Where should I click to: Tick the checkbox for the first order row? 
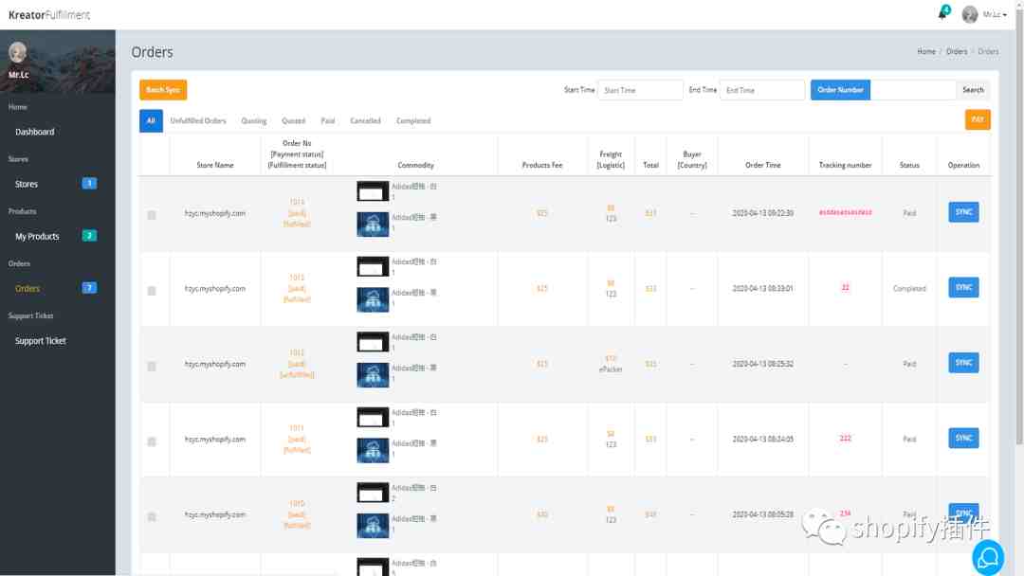152,215
